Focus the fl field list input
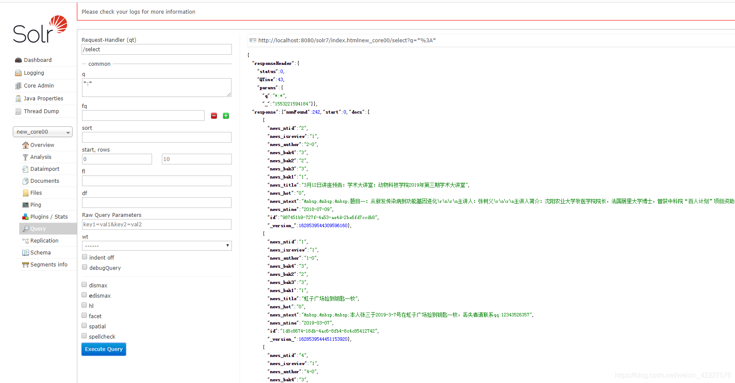Screen dimensions: 735x383 157,181
